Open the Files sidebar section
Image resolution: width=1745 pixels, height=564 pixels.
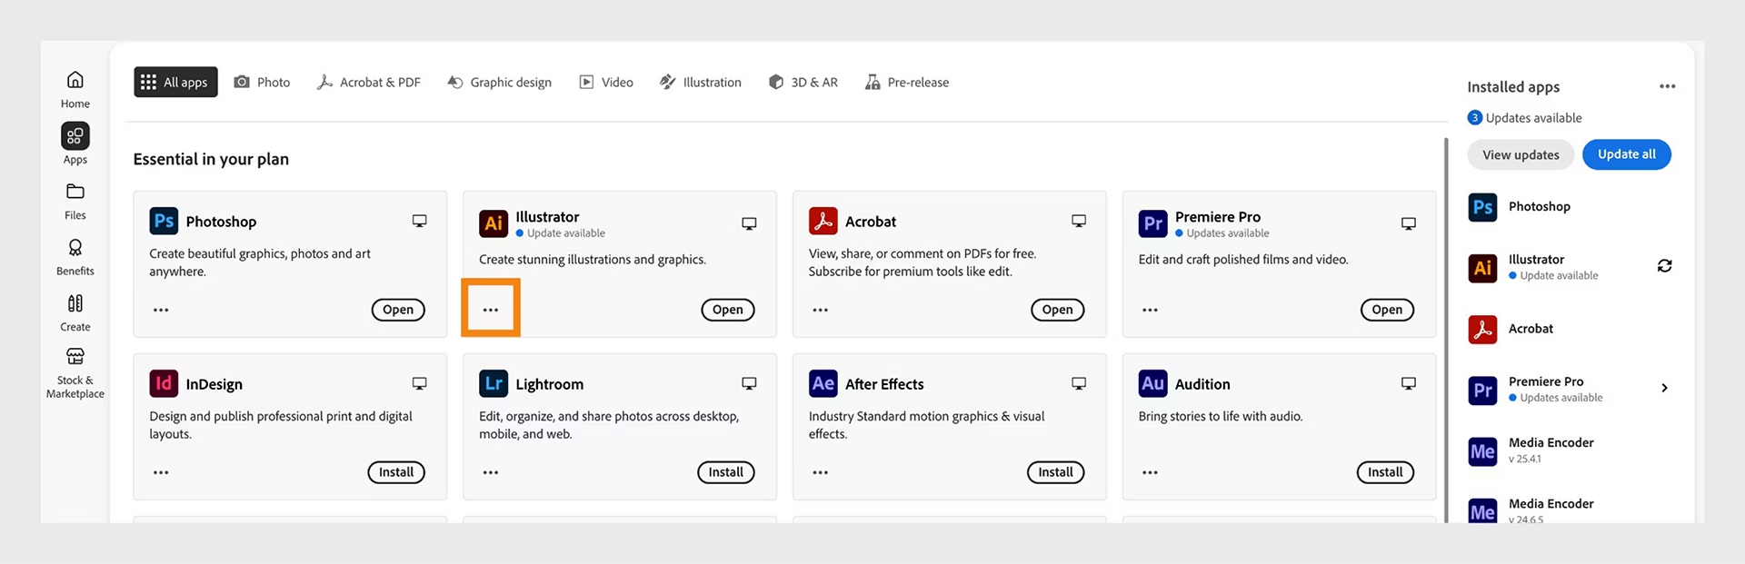(75, 201)
